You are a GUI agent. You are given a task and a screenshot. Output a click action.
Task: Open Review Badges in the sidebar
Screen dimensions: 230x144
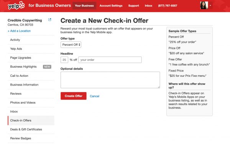31,138
